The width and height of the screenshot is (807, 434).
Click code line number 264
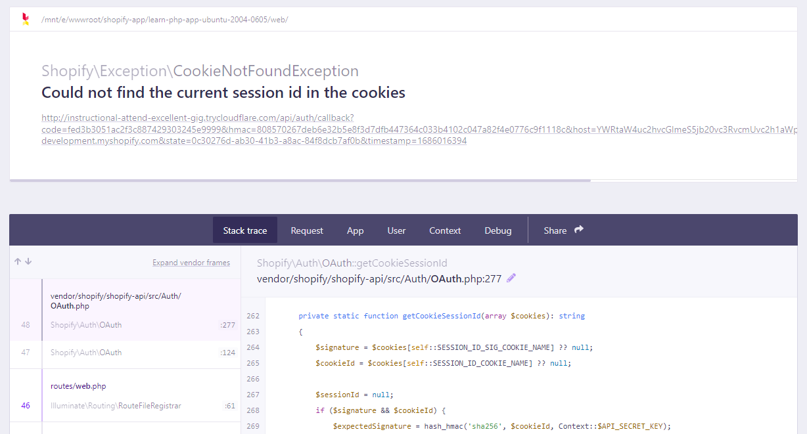pos(253,347)
